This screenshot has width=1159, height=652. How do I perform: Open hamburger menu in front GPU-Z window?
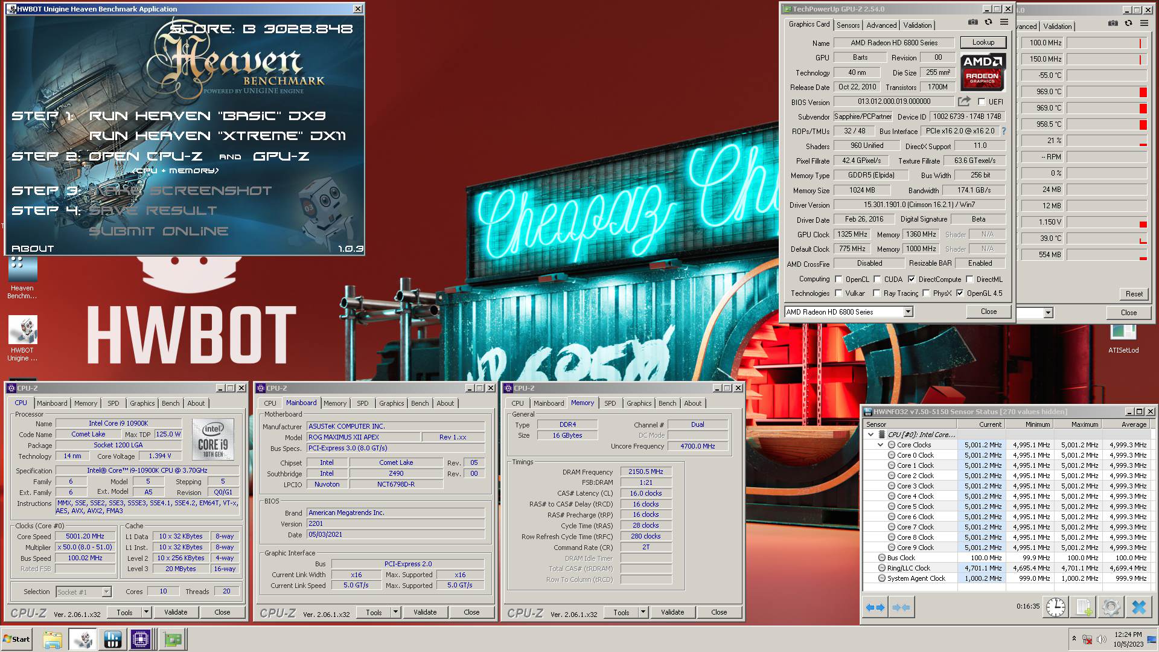[x=1004, y=22]
